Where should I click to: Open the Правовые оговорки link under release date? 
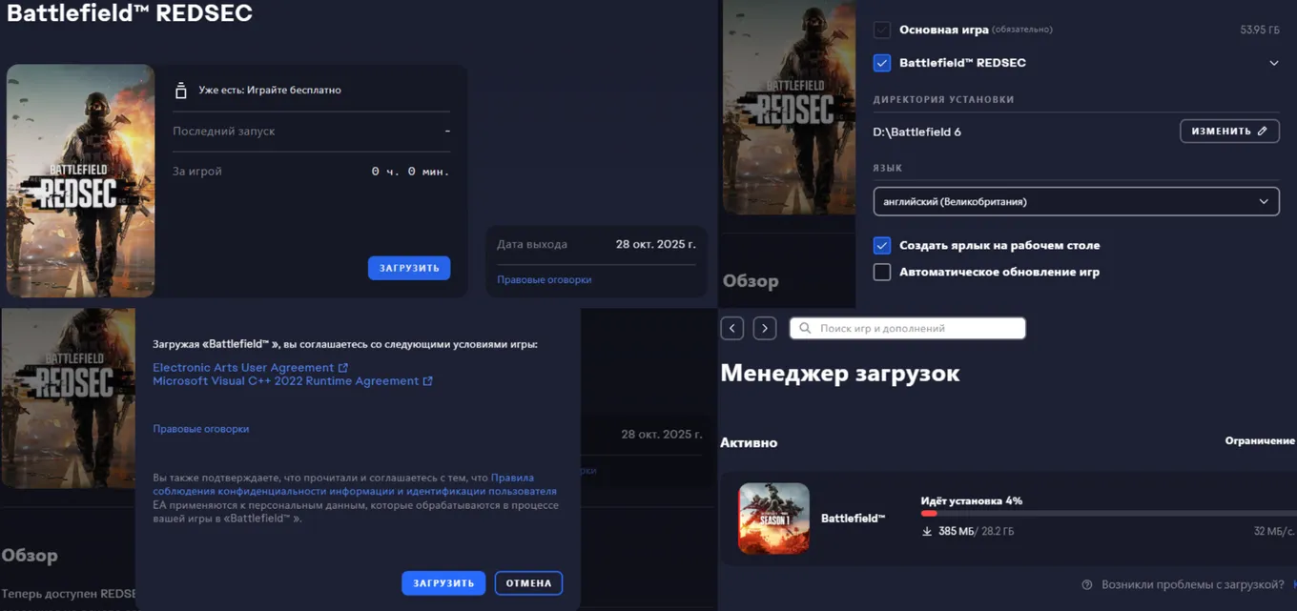pyautogui.click(x=544, y=279)
